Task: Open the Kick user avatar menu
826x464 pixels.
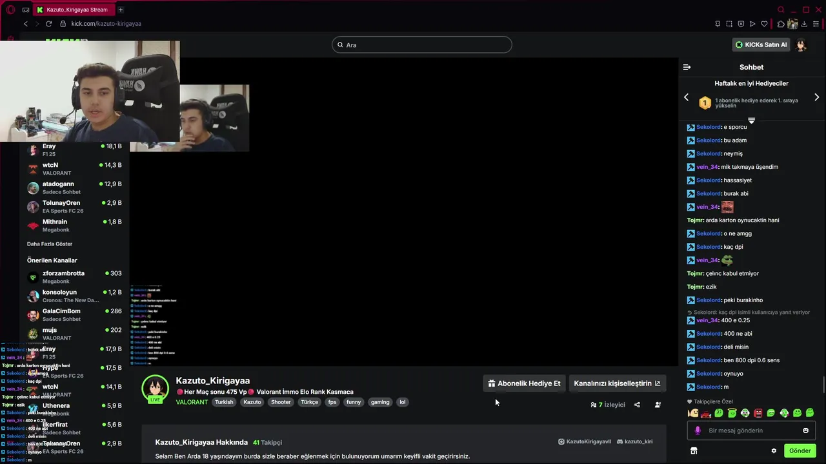Action: pyautogui.click(x=801, y=45)
